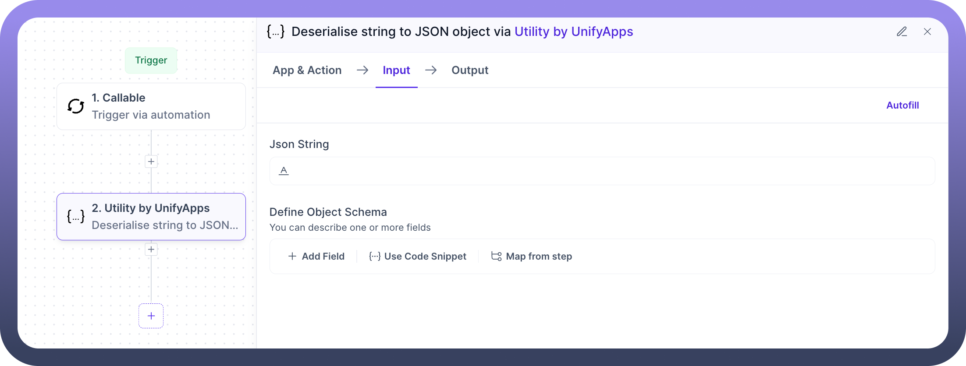Click the curly braces icon on step 2
966x366 pixels.
[x=76, y=216]
